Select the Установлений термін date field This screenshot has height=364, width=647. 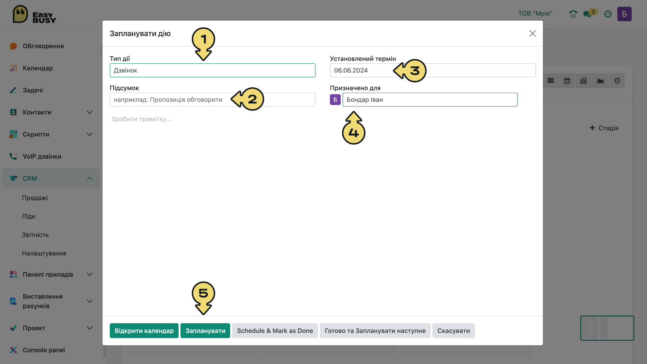pos(433,70)
